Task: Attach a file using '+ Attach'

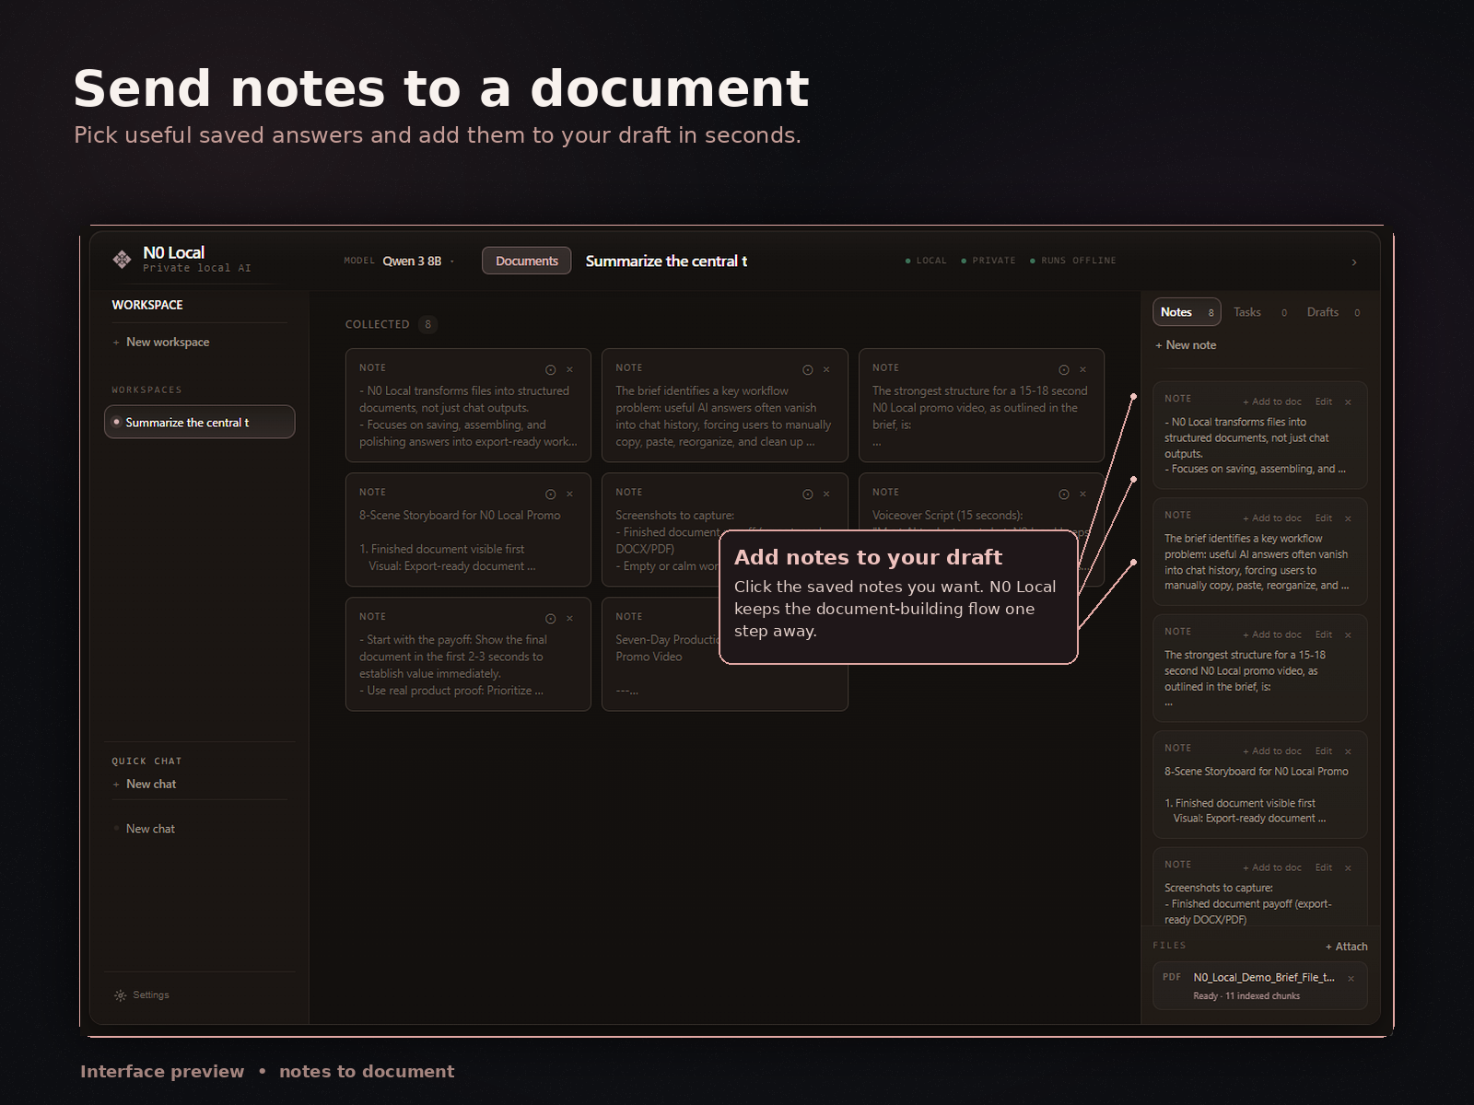Action: 1346,947
